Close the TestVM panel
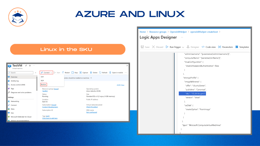 pos(127,66)
